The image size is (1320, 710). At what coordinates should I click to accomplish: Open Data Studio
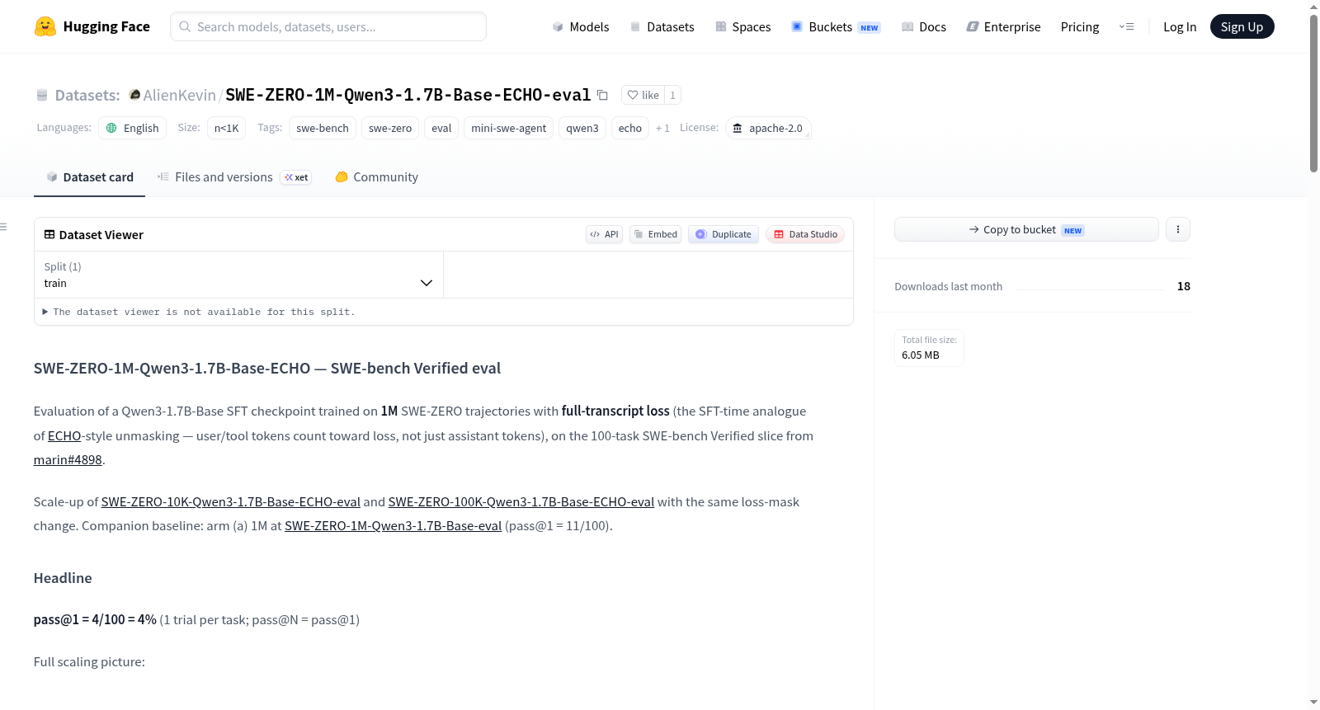pyautogui.click(x=805, y=234)
